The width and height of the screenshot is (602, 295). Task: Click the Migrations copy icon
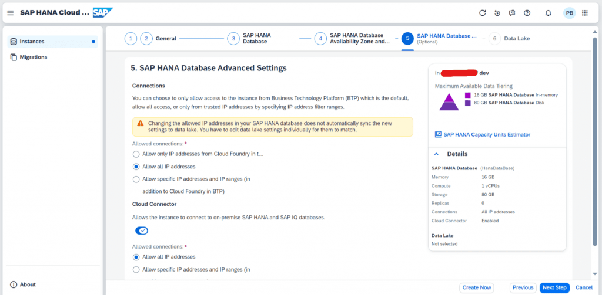pos(14,57)
